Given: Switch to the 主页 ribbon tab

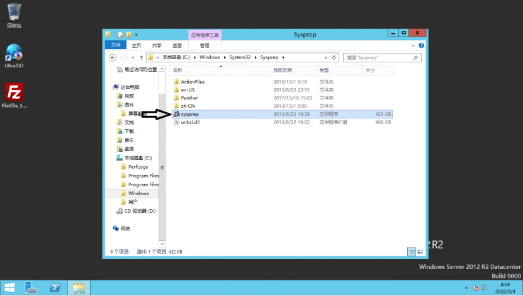Looking at the screenshot, I should pos(137,45).
